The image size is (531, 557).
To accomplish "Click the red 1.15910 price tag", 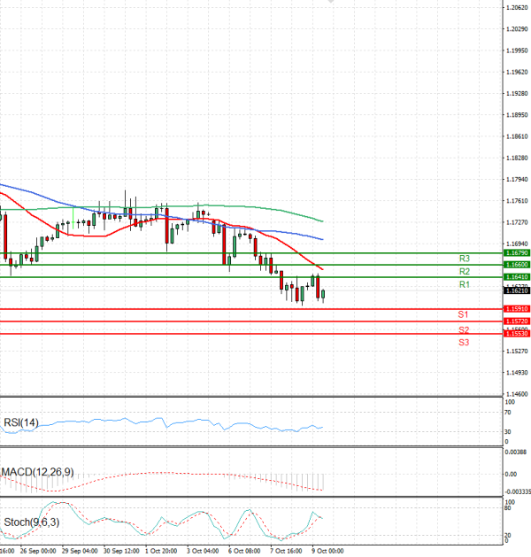I will (x=517, y=309).
